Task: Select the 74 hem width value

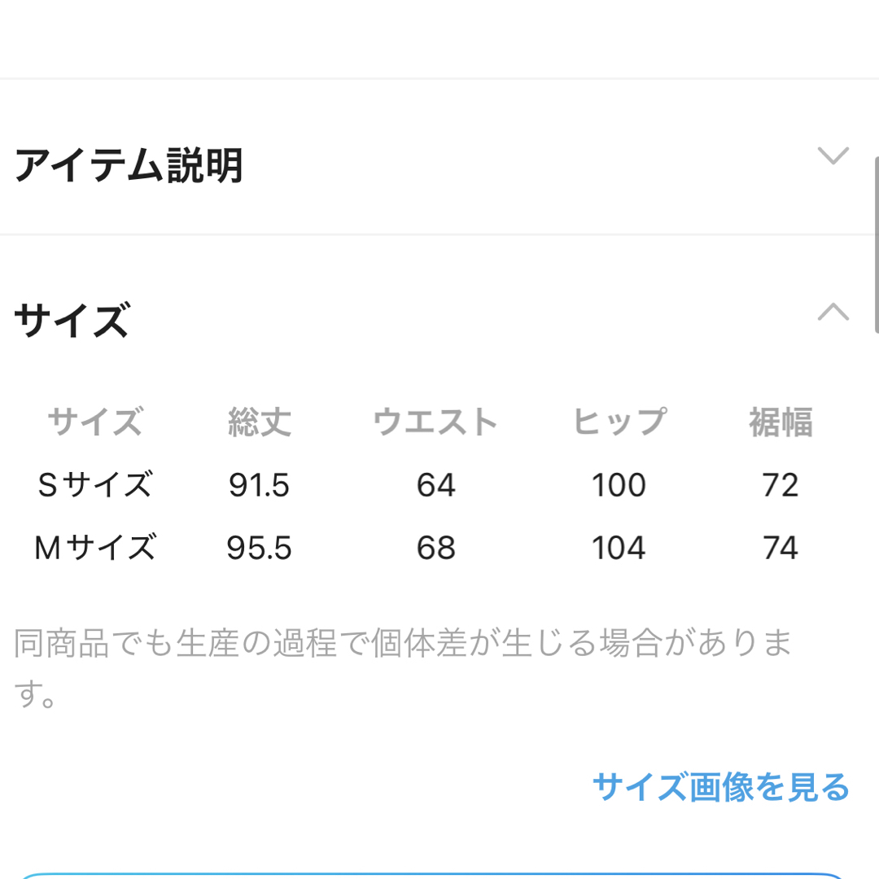Action: (x=781, y=548)
